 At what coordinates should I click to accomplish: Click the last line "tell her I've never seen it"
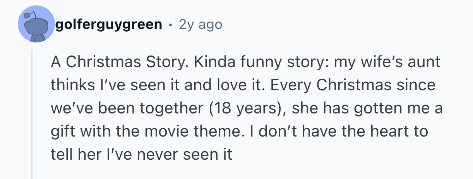[x=141, y=155]
